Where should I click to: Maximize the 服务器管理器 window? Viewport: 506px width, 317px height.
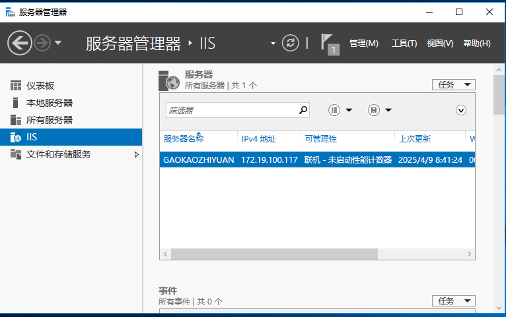tap(459, 13)
